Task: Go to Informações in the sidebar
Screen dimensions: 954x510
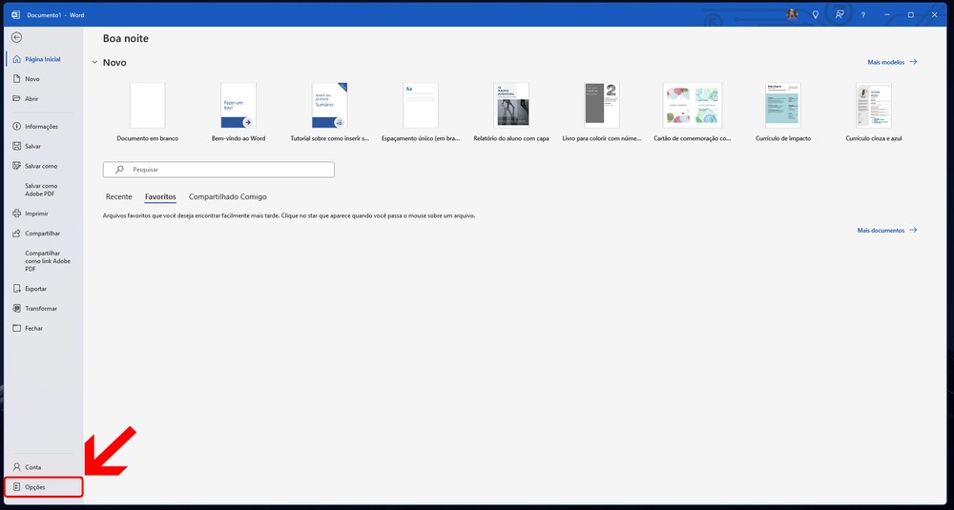Action: 41,126
